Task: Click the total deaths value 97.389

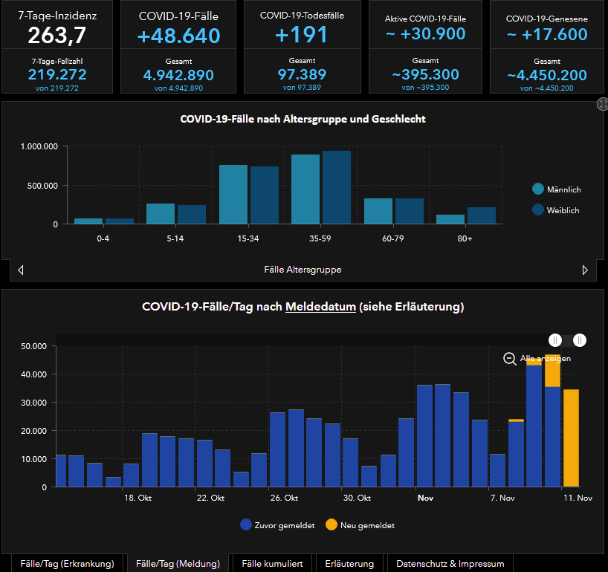Action: point(302,74)
